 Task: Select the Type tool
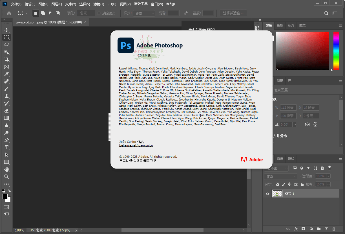(6, 147)
